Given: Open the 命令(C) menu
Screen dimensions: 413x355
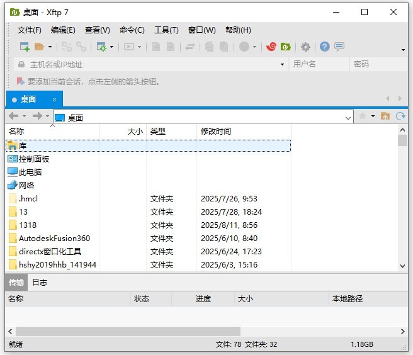Looking at the screenshot, I should coord(132,30).
